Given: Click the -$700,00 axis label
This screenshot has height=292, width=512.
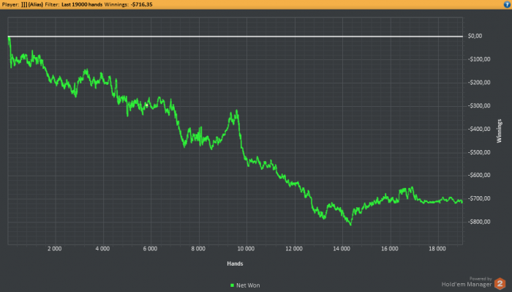Looking at the screenshot, I should pos(479,198).
